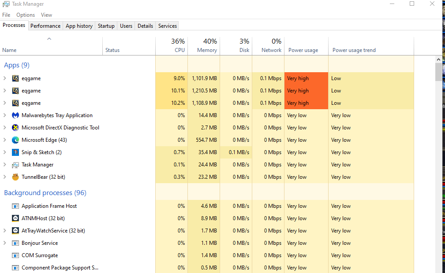Sort by the Disk column header

(236, 46)
